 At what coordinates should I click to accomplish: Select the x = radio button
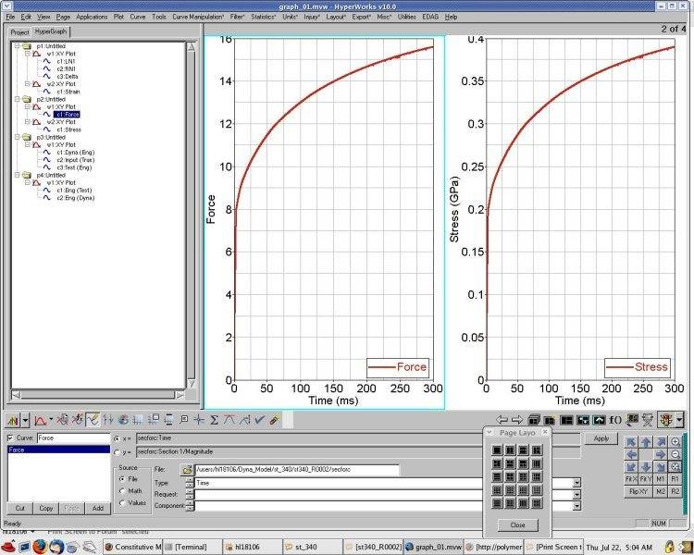click(x=117, y=438)
